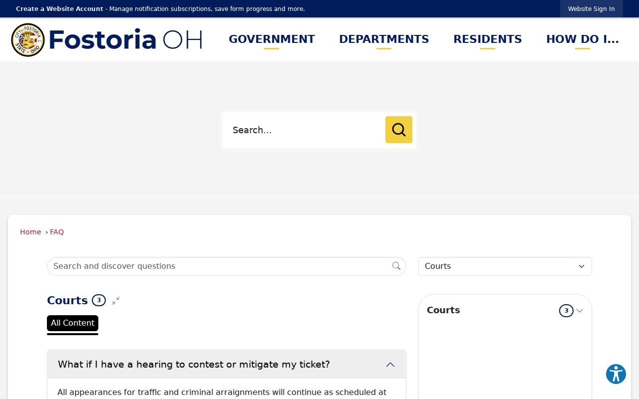
Task: Click the FAQ breadcrumb link
Action: click(x=57, y=232)
